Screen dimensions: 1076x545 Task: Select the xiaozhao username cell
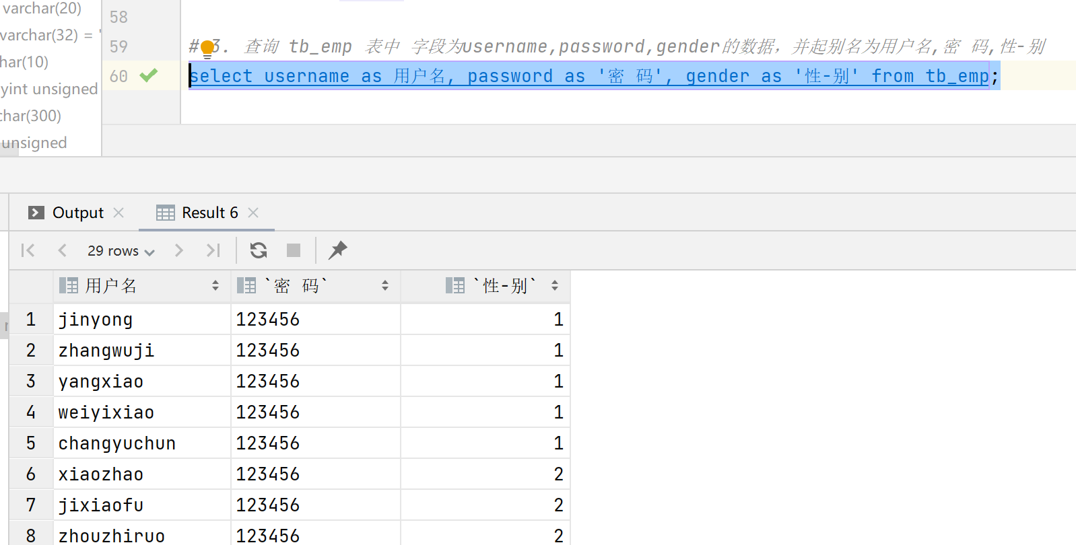click(142, 474)
